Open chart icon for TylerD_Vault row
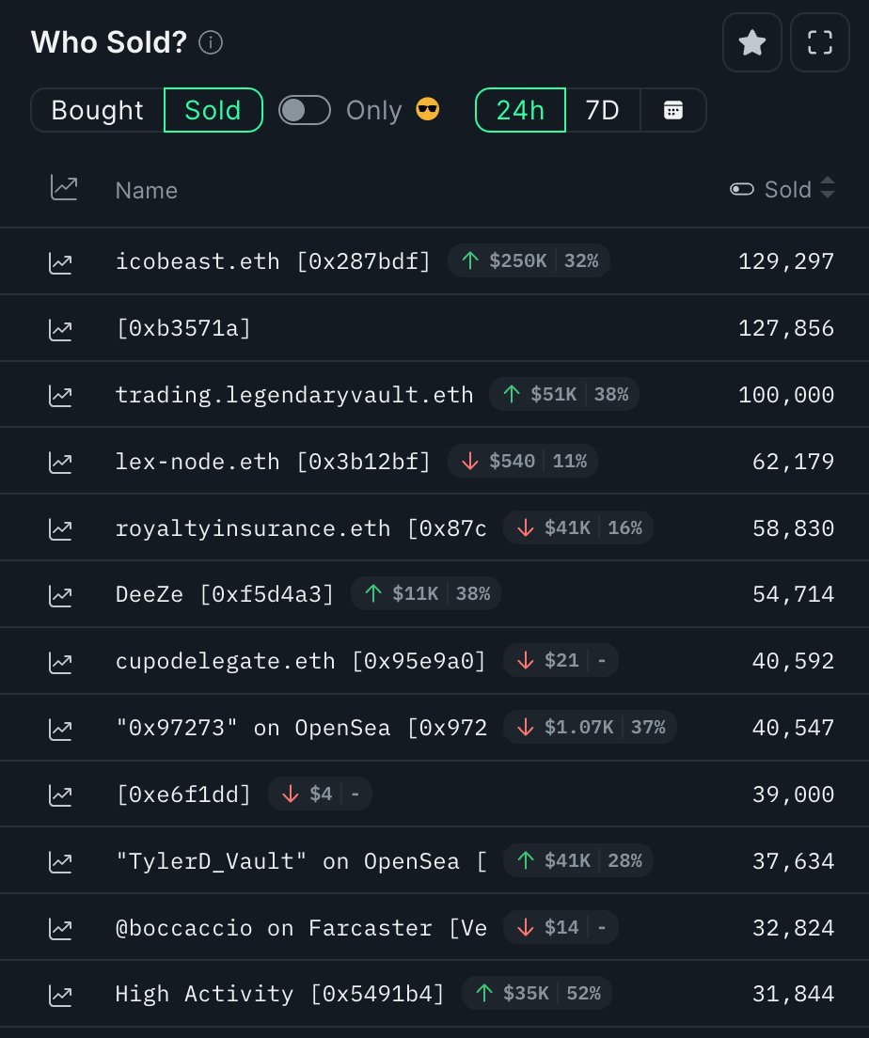Screen dimensions: 869x1038 (60, 862)
